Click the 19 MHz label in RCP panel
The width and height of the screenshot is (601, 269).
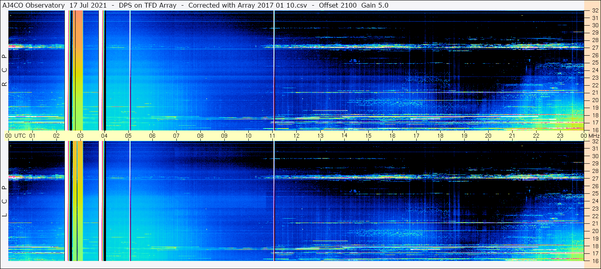click(595, 107)
